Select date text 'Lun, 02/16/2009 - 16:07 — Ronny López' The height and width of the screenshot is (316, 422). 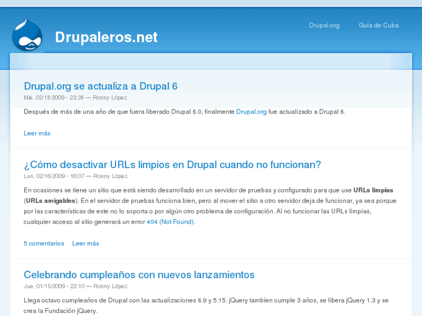click(x=75, y=176)
